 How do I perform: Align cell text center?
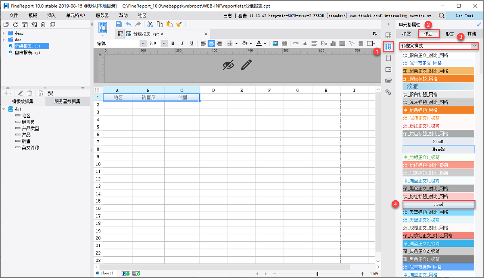pos(211,43)
